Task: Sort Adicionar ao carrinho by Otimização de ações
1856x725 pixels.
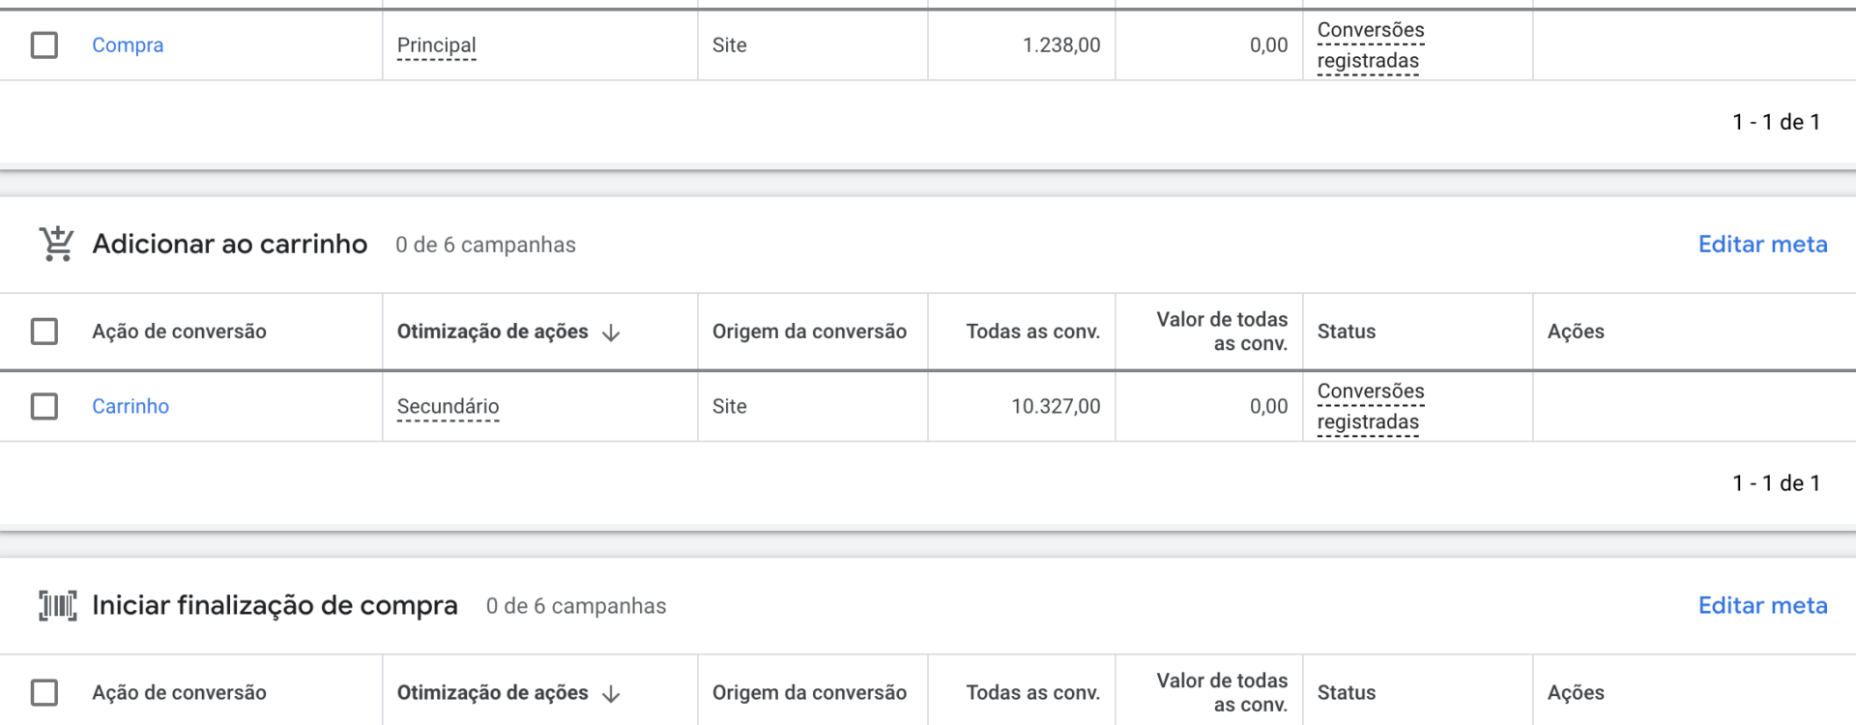Action: click(x=492, y=332)
